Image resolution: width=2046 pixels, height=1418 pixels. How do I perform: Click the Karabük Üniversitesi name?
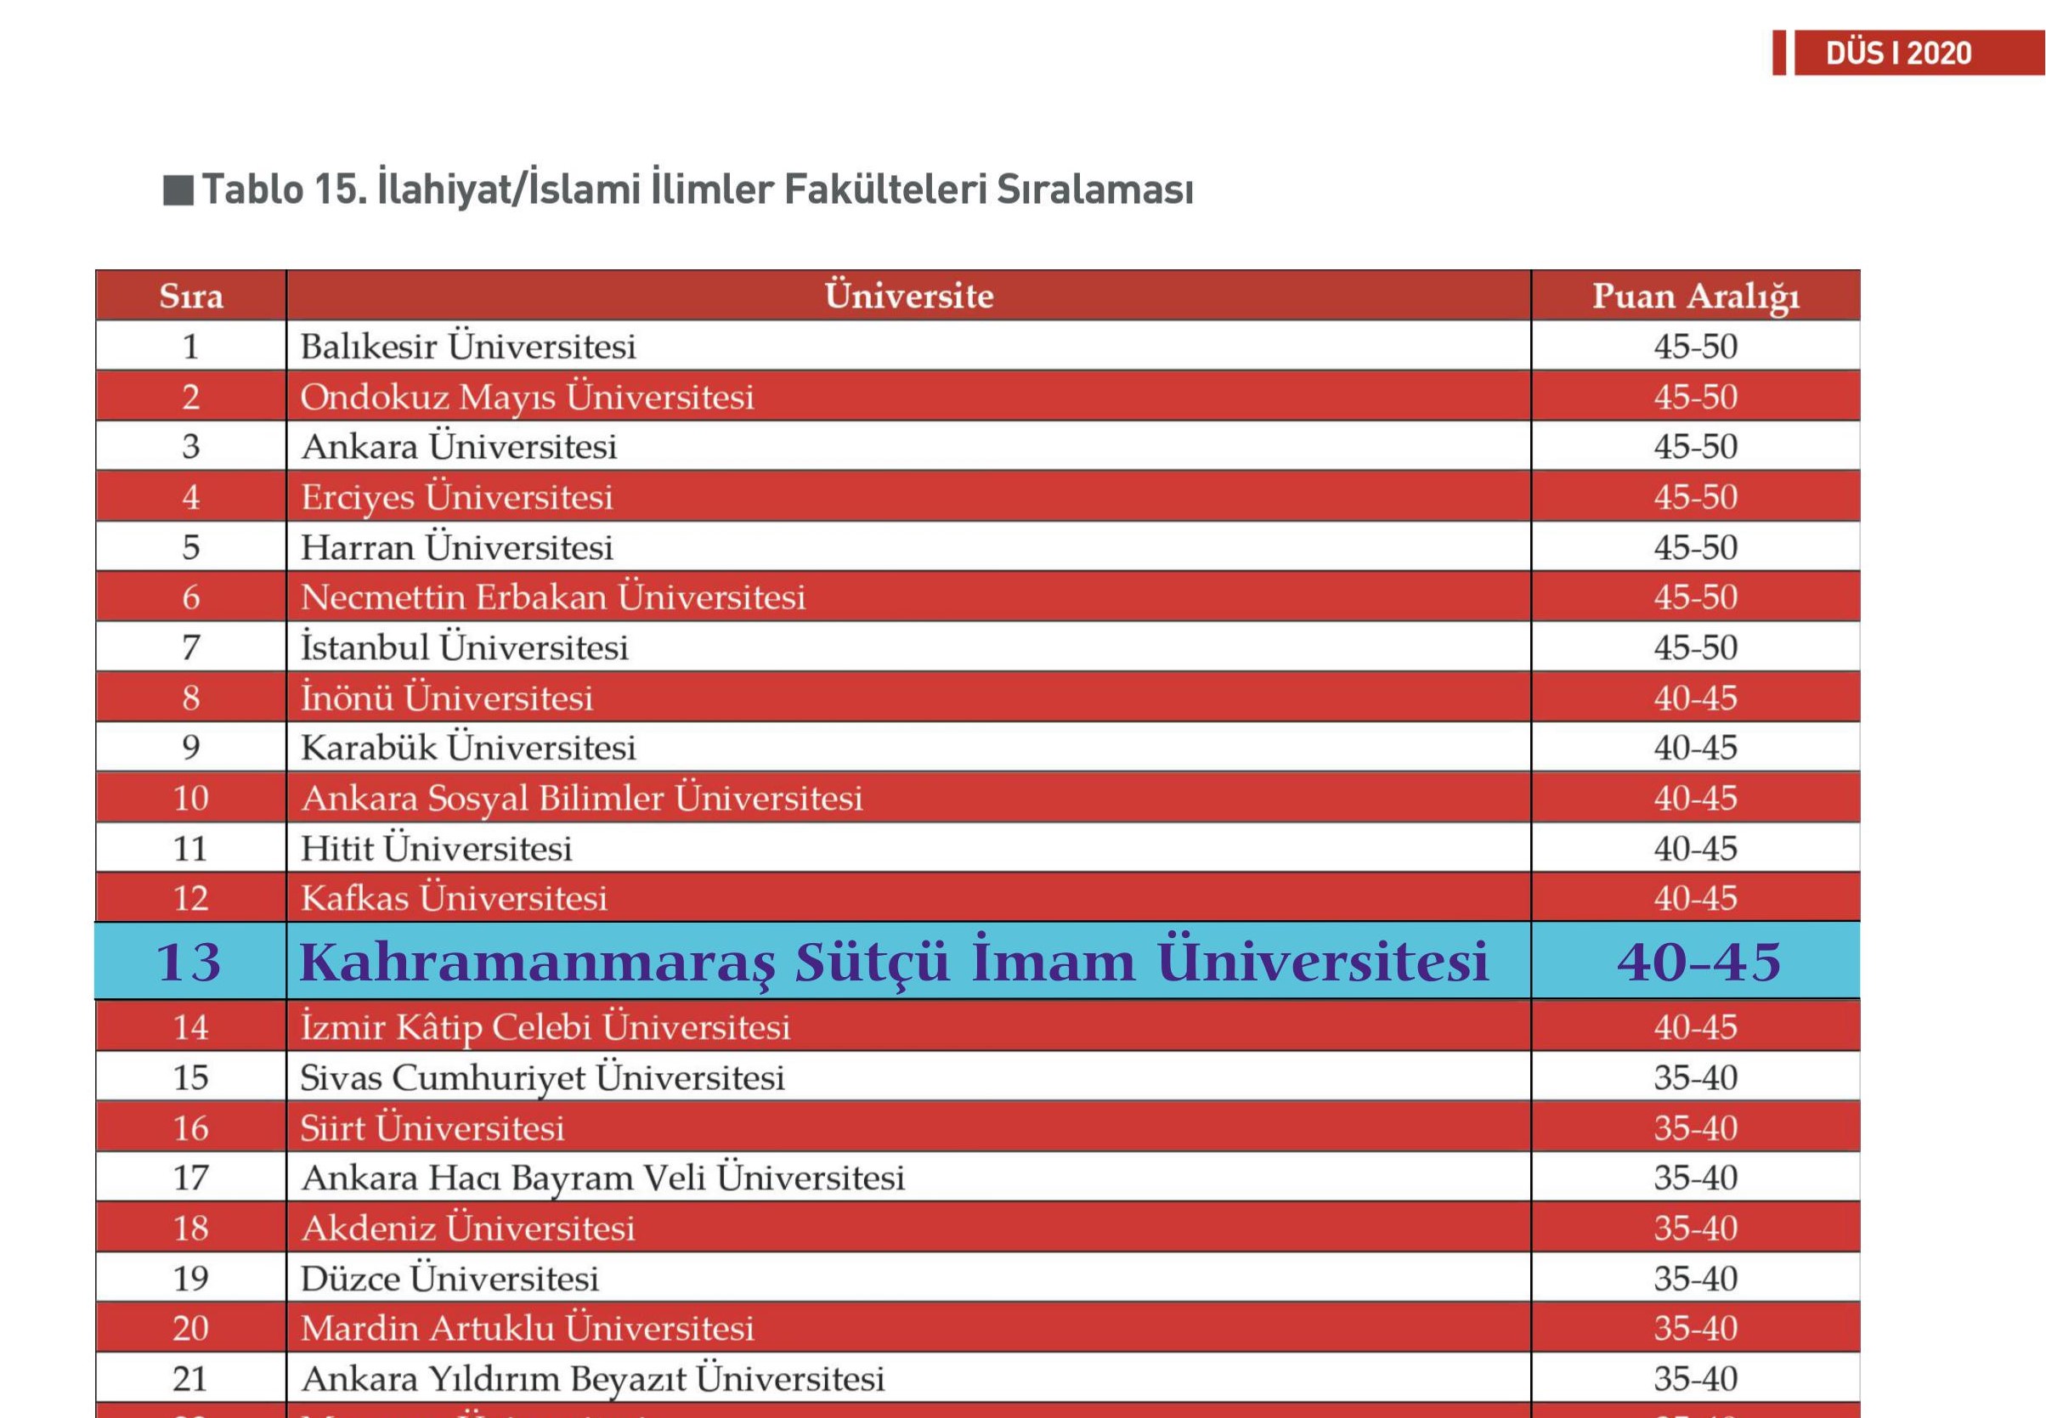coord(468,747)
